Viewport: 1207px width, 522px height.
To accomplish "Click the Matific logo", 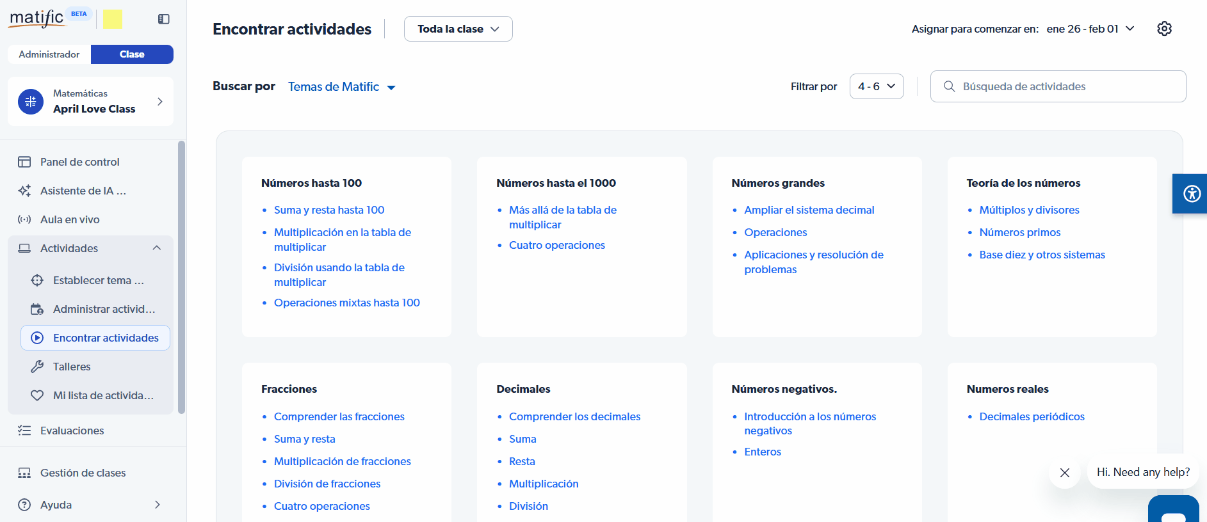I will pyautogui.click(x=37, y=18).
